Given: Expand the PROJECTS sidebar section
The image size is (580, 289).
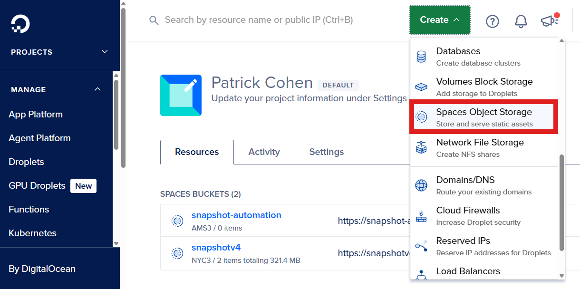Looking at the screenshot, I should (105, 52).
